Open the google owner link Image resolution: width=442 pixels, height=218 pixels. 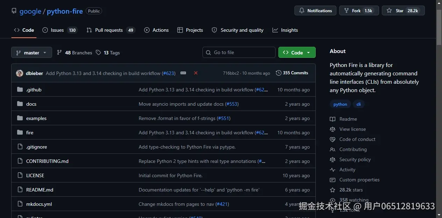pyautogui.click(x=30, y=11)
